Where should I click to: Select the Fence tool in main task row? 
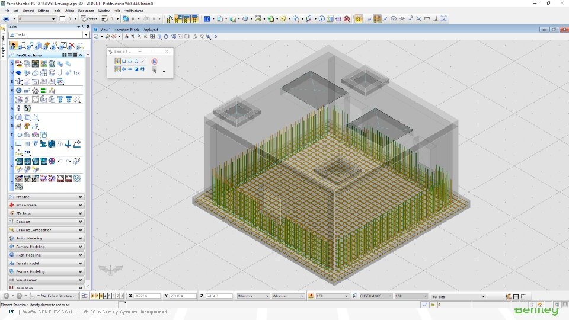click(x=22, y=46)
